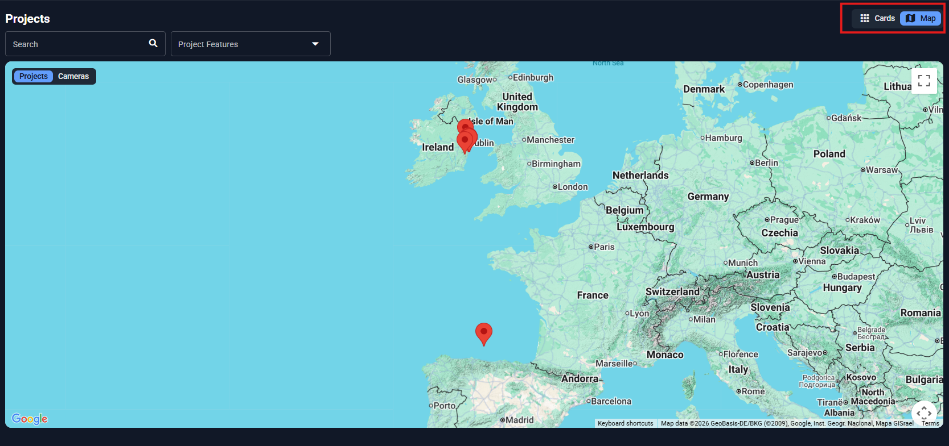Click the "Germany" label on the map
The height and width of the screenshot is (446, 949).
(x=708, y=197)
